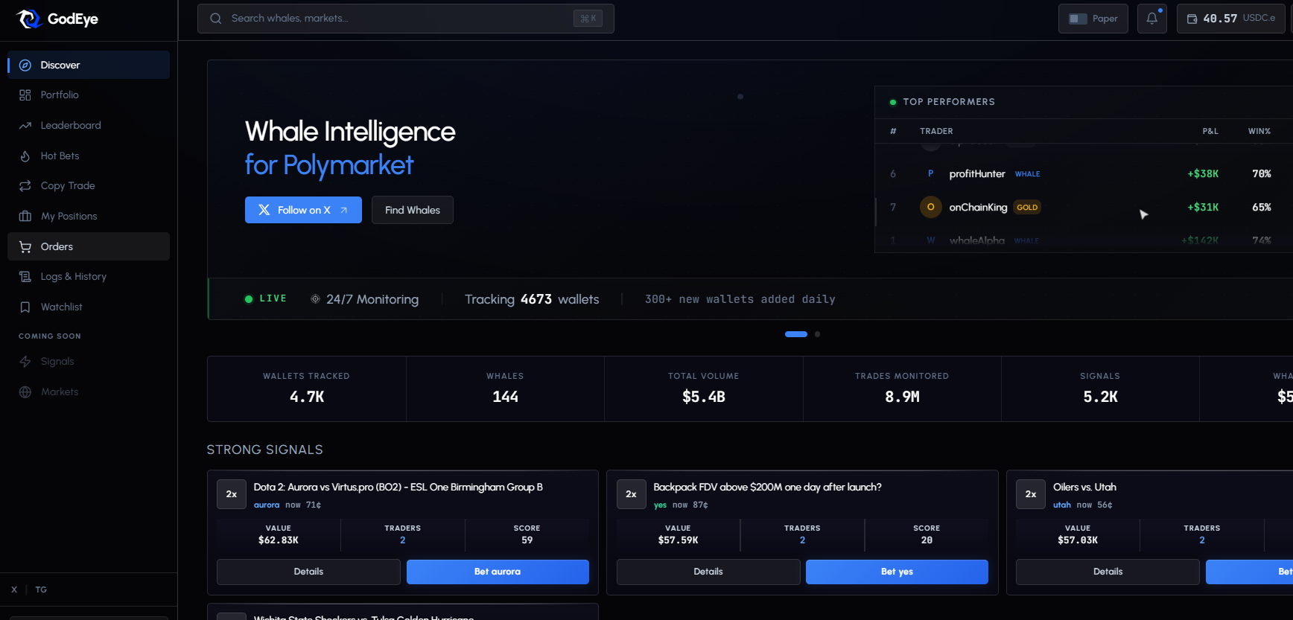The height and width of the screenshot is (620, 1293).
Task: Click Backpack FDV above $200M market title
Action: point(767,487)
